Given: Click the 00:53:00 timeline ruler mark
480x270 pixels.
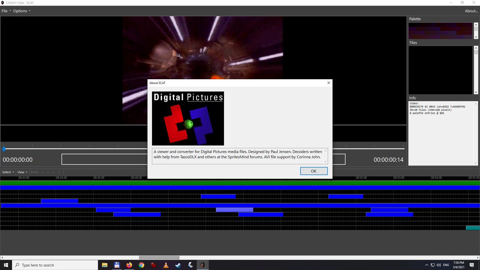Looking at the screenshot, I should [399, 178].
